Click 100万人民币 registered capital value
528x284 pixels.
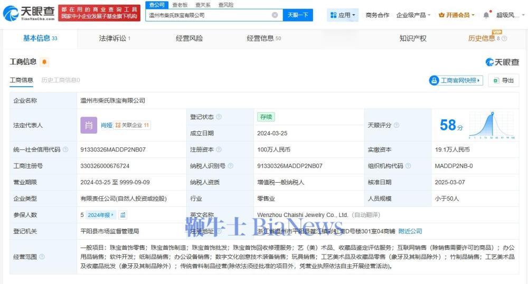pyautogui.click(x=274, y=149)
